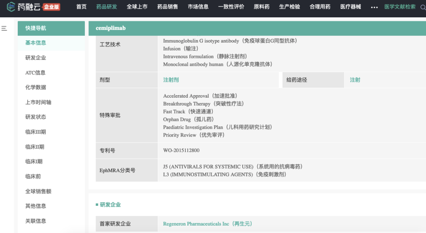
Task: Open the 药品研发 menu
Action: (106, 7)
